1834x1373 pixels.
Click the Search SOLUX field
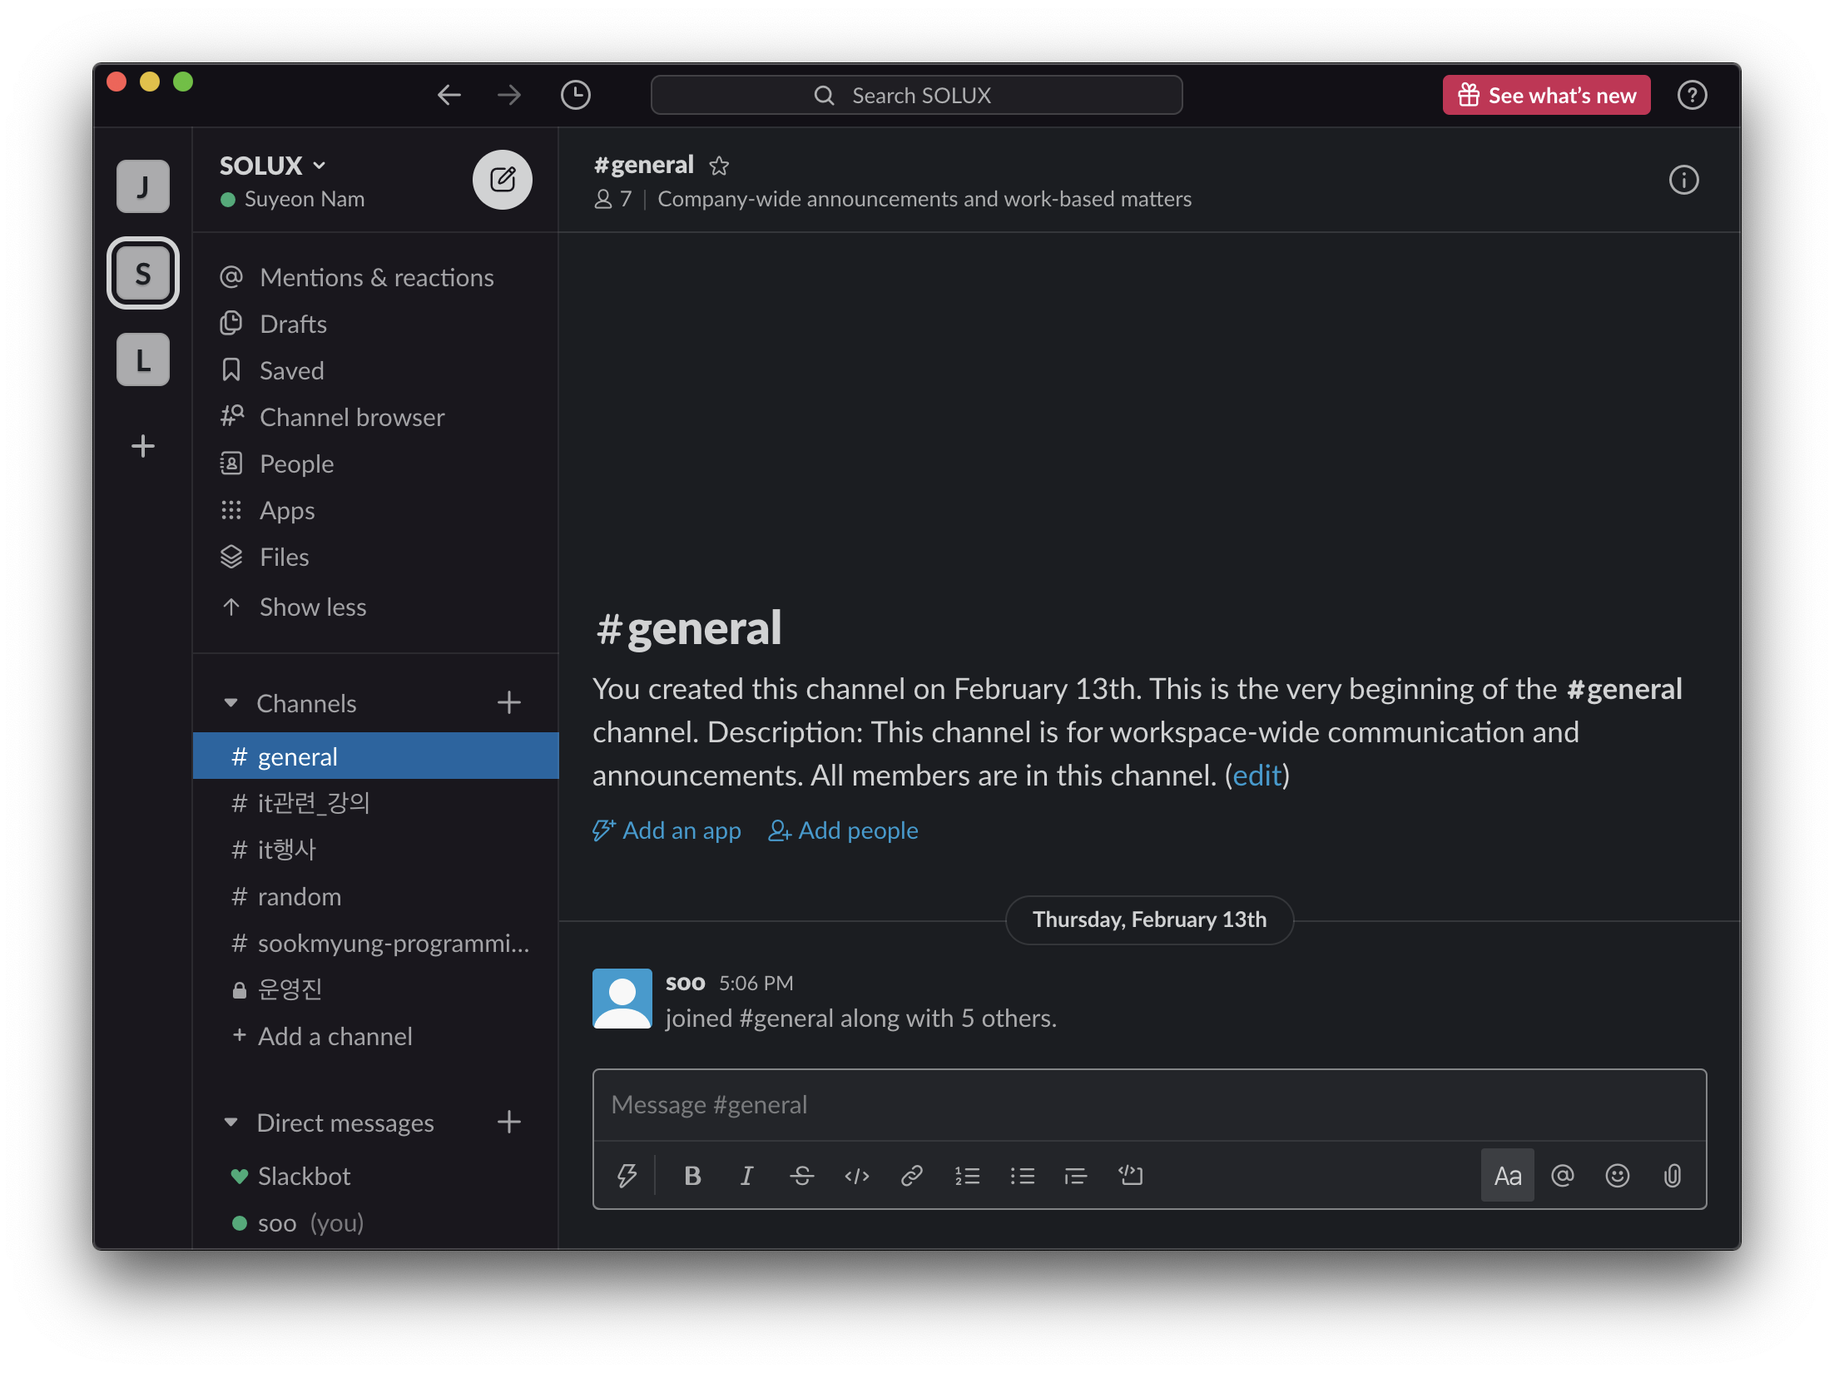pos(915,95)
